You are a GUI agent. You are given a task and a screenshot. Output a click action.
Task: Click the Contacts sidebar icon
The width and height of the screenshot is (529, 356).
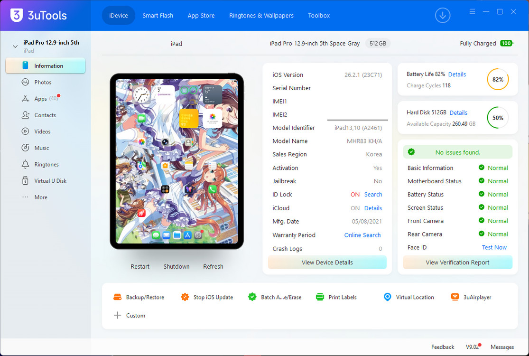coord(25,115)
